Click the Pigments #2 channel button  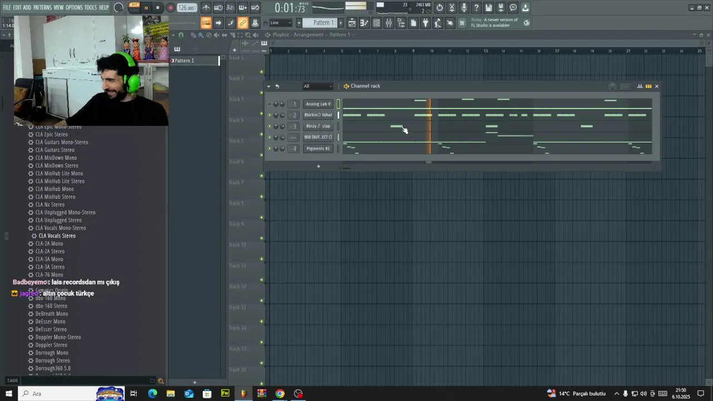point(318,149)
